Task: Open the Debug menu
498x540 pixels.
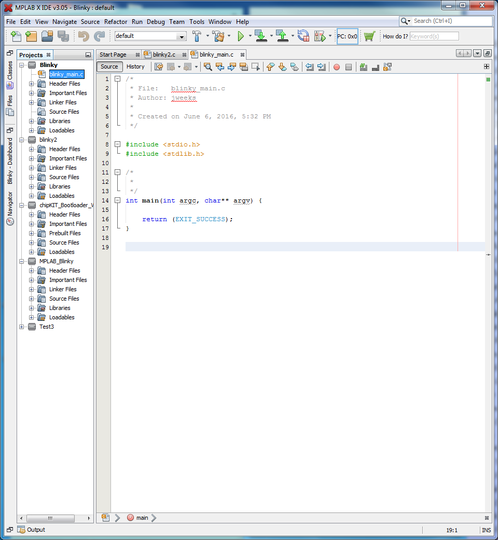Action: click(x=156, y=22)
